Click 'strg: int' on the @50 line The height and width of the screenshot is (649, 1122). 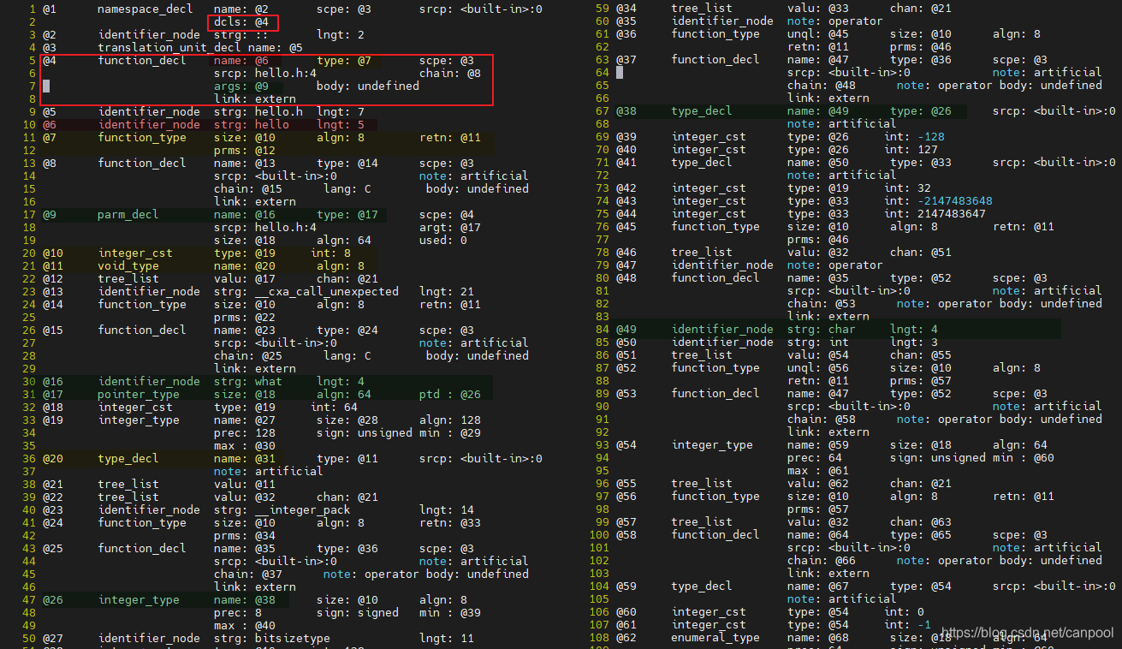[x=818, y=342]
